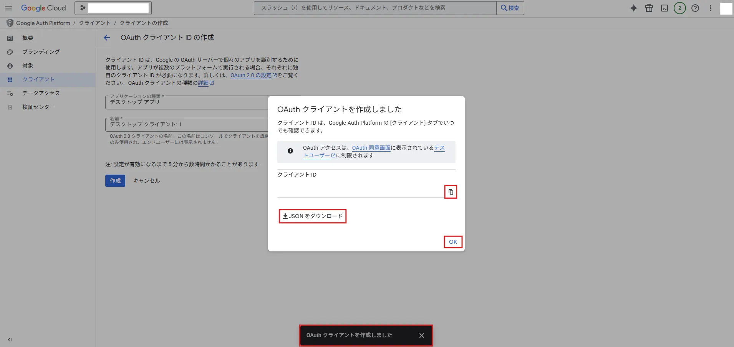The width and height of the screenshot is (734, 347).
Task: Click the クライアント grid icon
Action: pos(10,79)
